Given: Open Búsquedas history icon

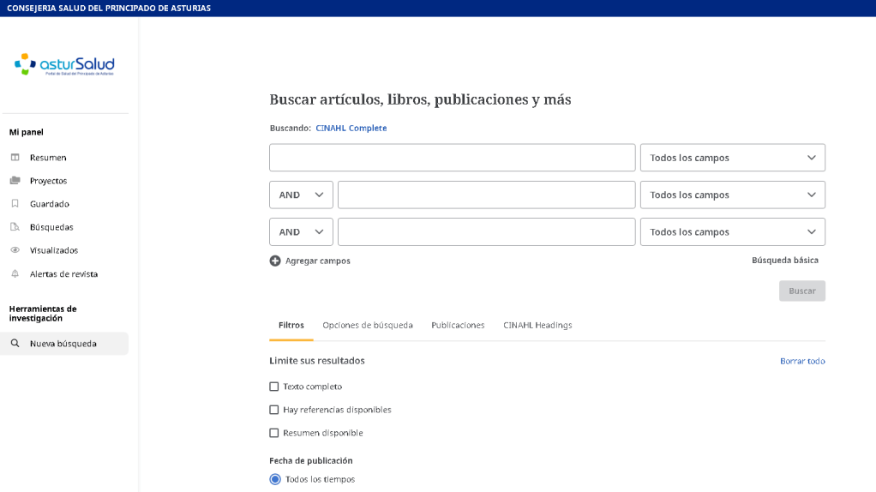Looking at the screenshot, I should [15, 227].
